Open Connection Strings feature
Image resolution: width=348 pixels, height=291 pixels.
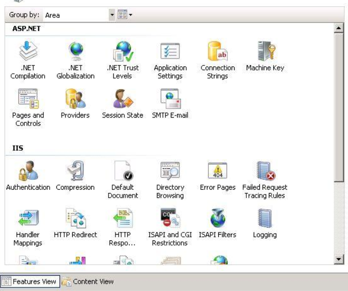coord(217,52)
